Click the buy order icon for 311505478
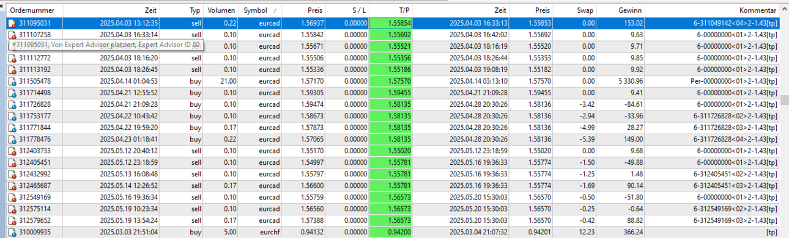 pyautogui.click(x=12, y=81)
